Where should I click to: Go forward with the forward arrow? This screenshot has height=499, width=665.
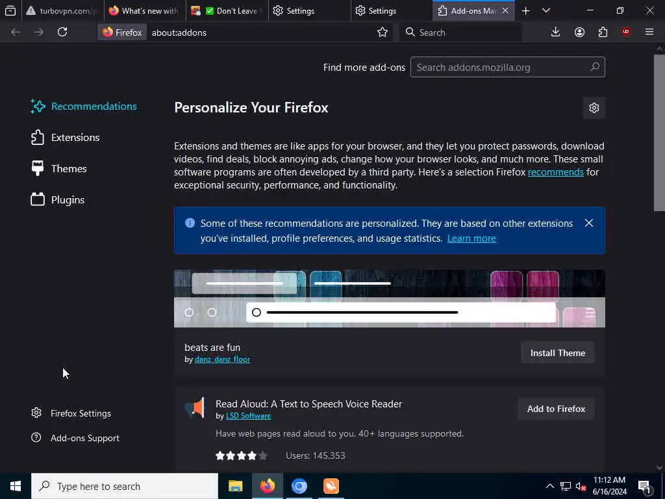coord(38,32)
